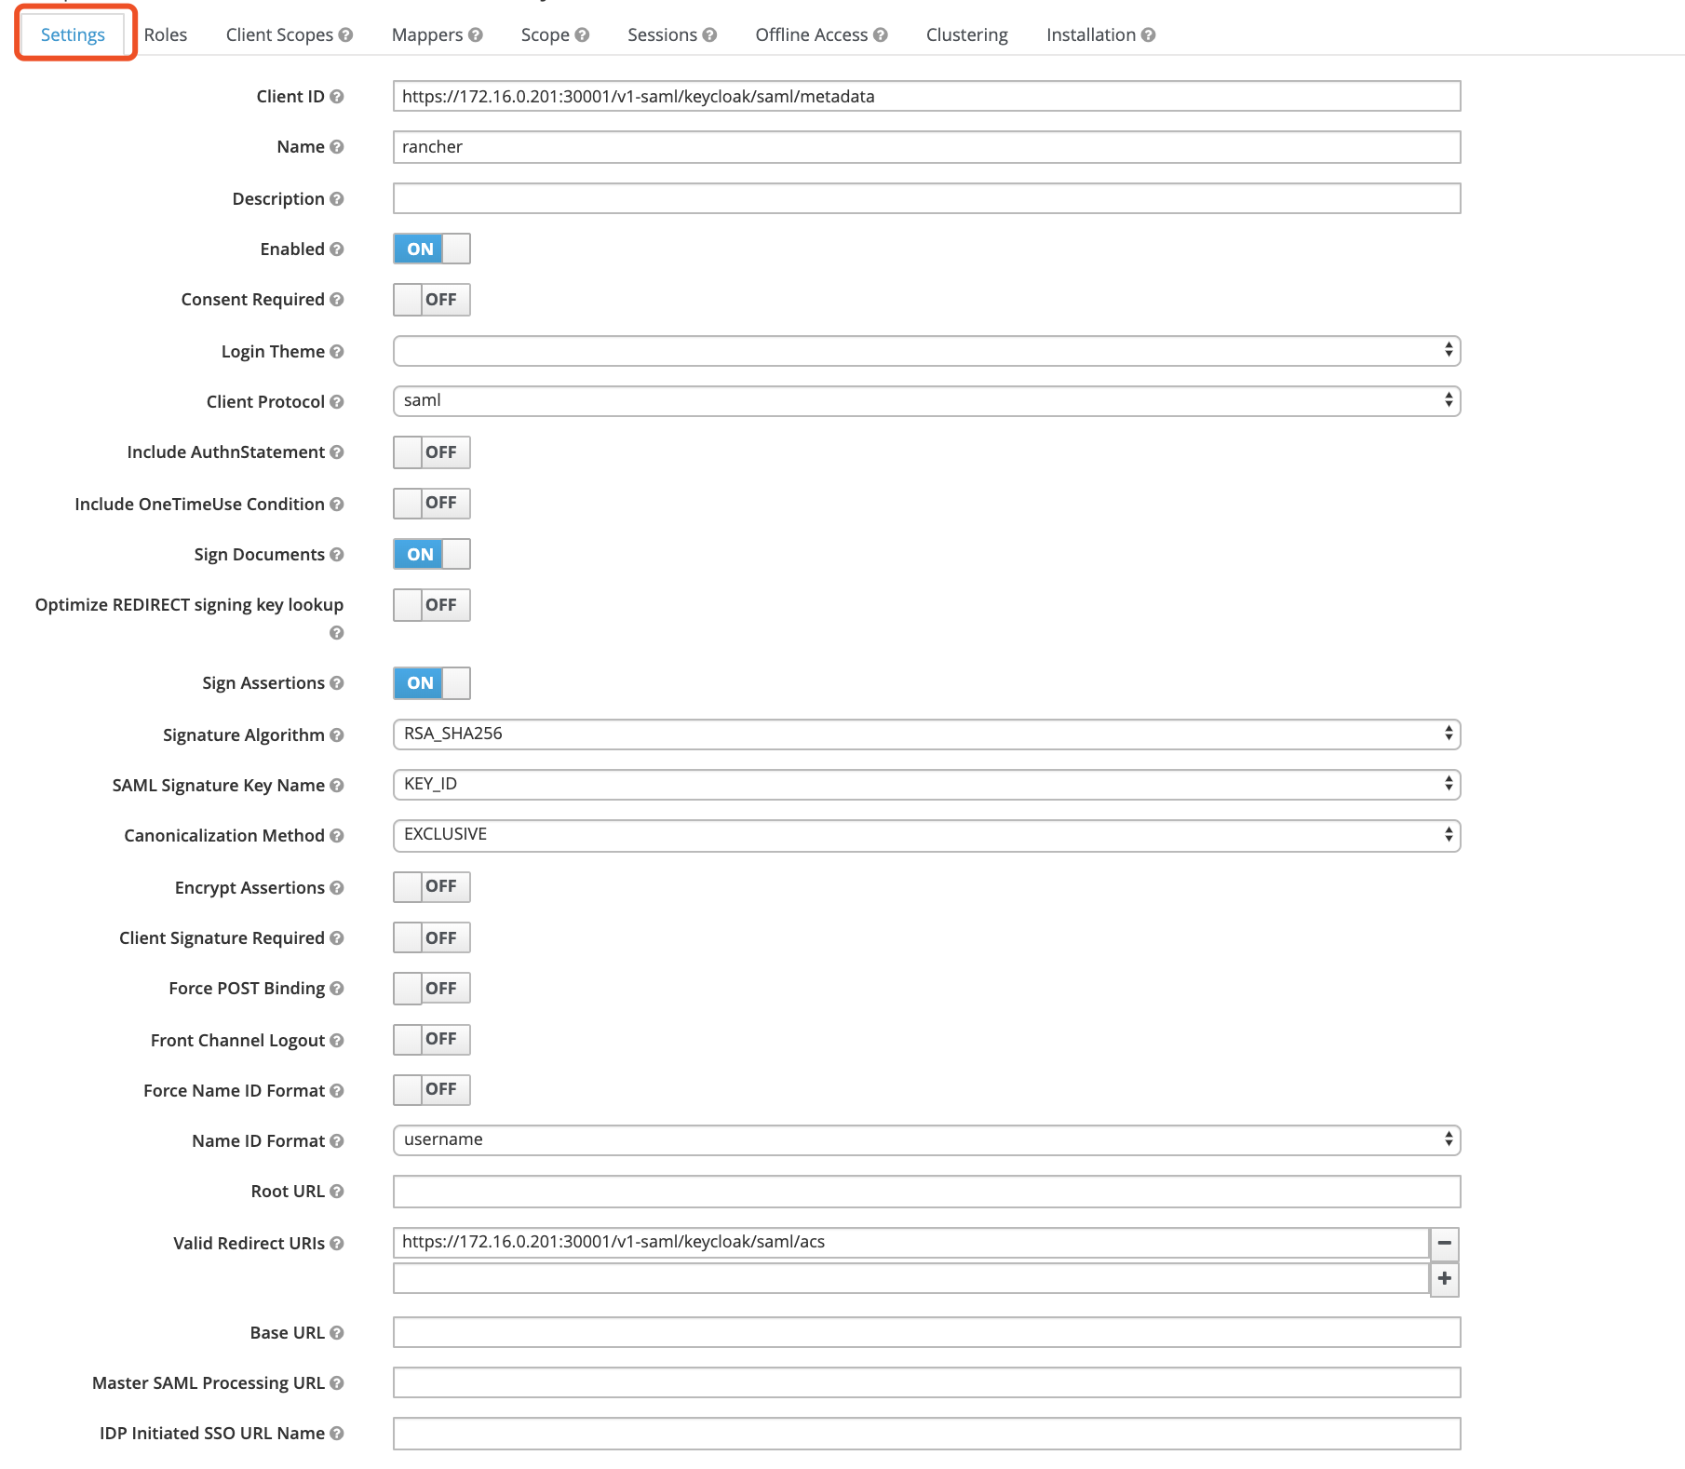Enable Include OneTimeUse Condition switch
Image resolution: width=1685 pixels, height=1469 pixels.
click(432, 504)
